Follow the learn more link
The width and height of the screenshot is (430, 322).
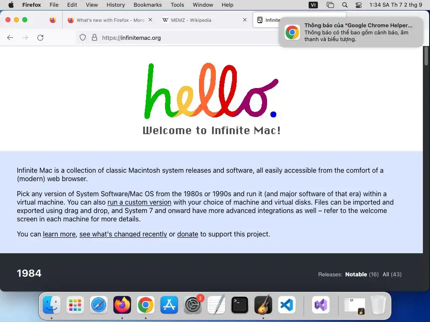coord(59,234)
